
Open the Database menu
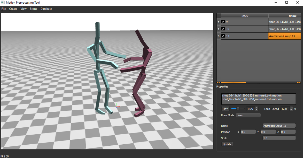click(46, 9)
